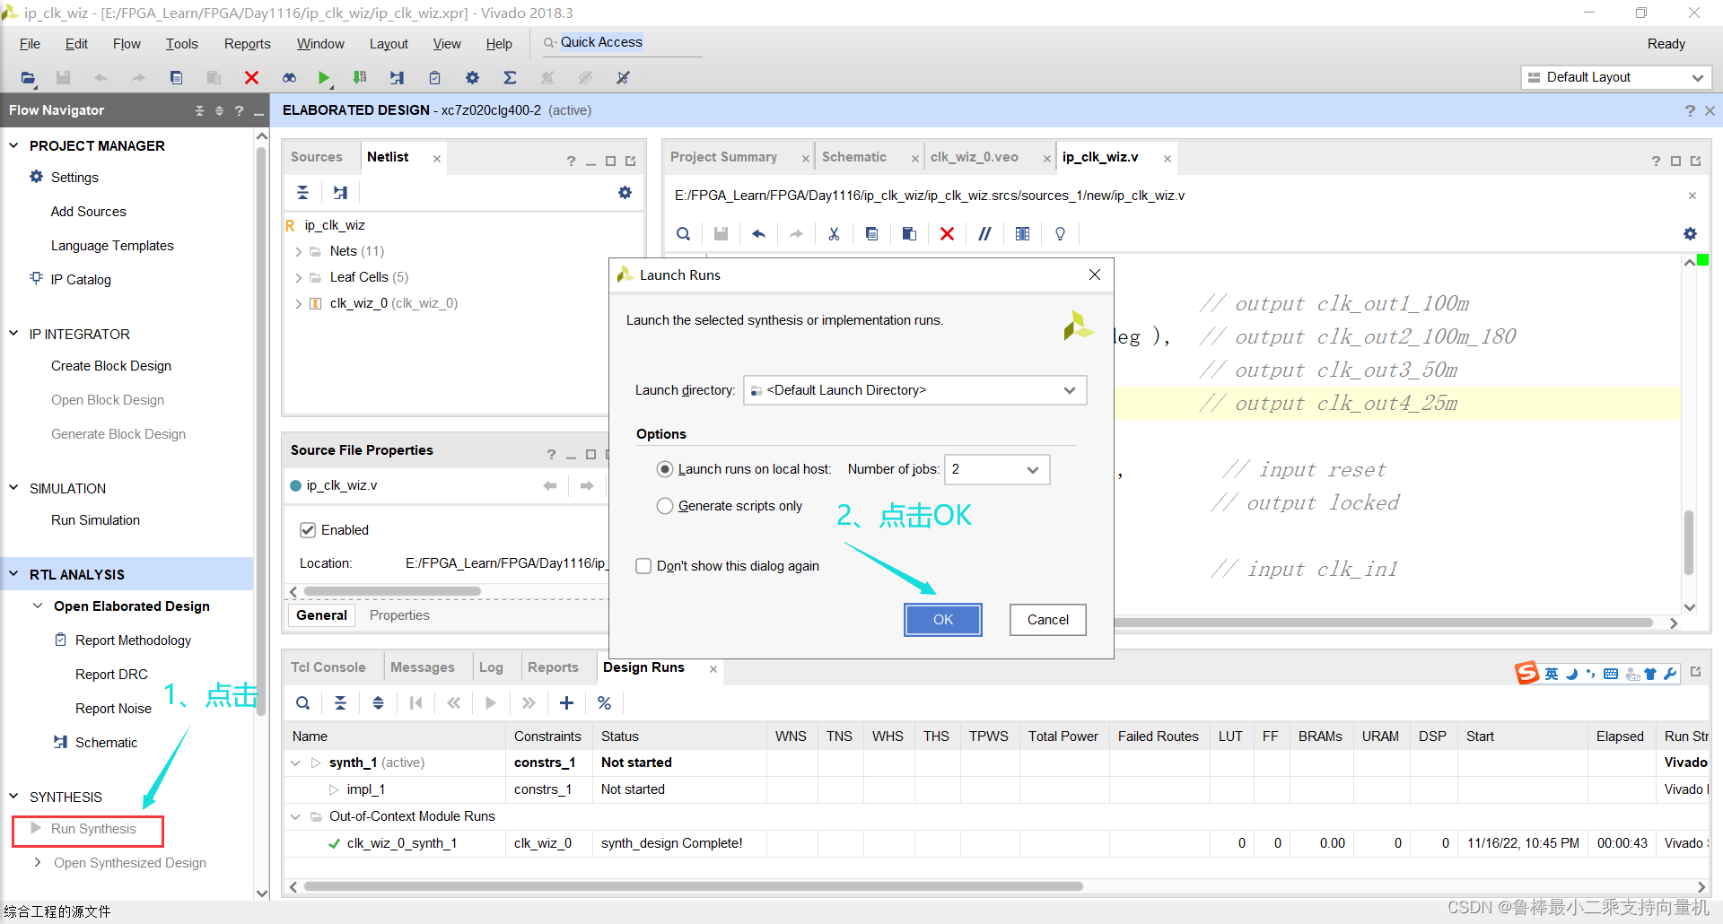This screenshot has height=924, width=1723.
Task: Click Report DRC under RTL Analysis
Action: 111,675
